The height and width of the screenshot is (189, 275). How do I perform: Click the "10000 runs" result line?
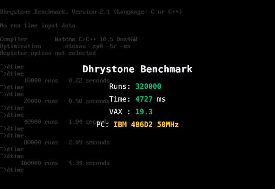pos(67,80)
